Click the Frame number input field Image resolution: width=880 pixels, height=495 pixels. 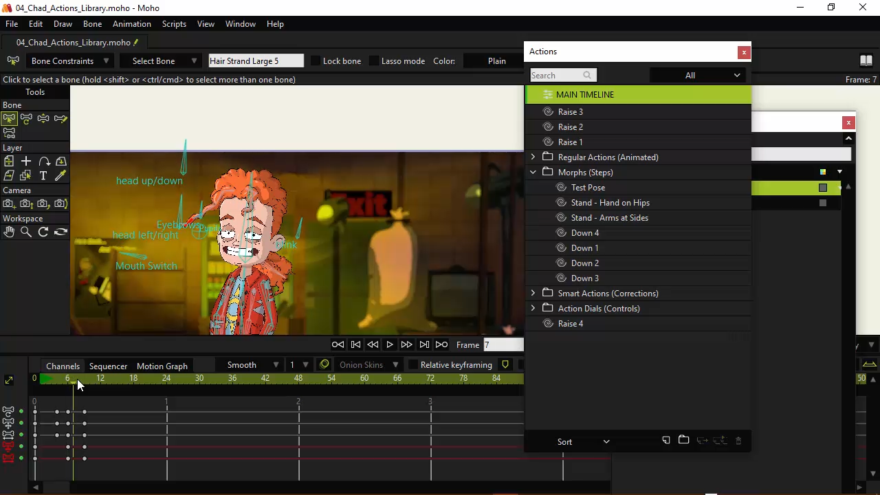[503, 345]
